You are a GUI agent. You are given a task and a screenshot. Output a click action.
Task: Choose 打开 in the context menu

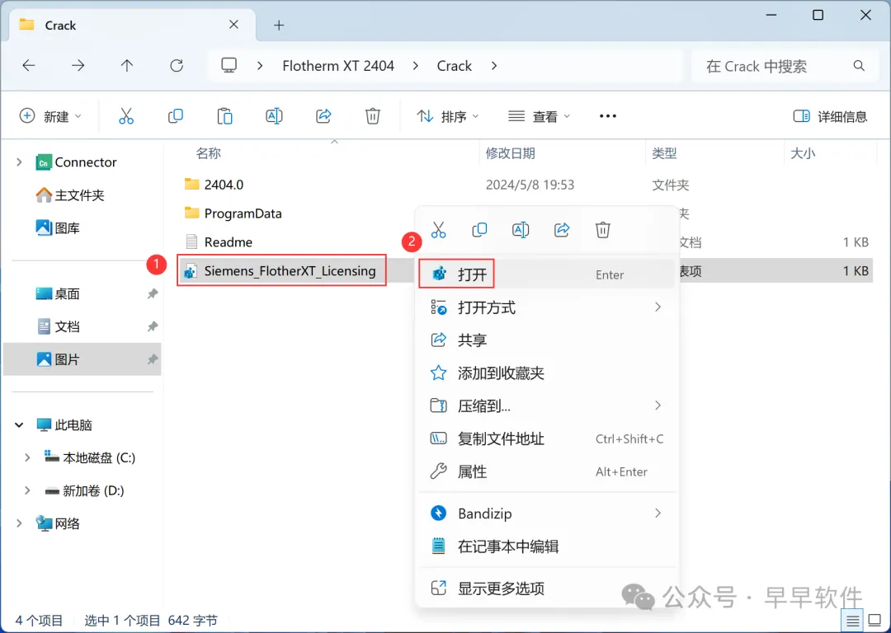[546, 274]
